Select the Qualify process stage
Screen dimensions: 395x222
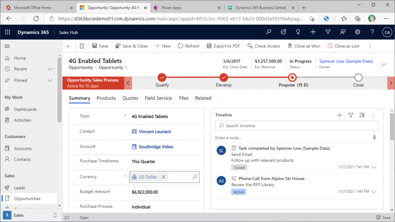coord(162,77)
